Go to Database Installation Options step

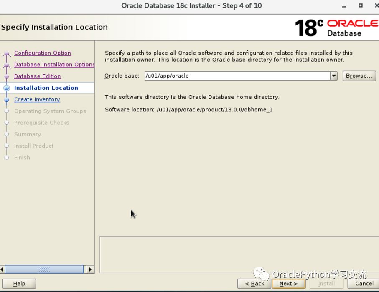[x=54, y=64]
